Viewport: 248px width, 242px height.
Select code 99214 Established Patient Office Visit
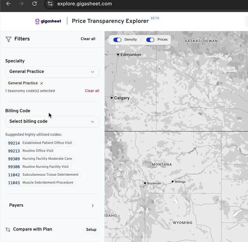40,143
